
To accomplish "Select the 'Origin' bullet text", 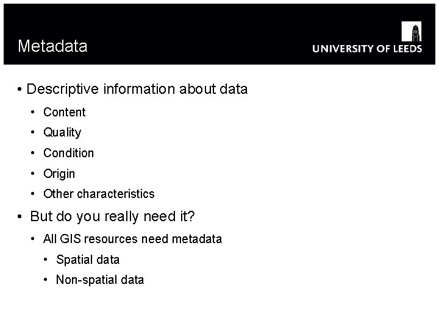I will point(59,174).
